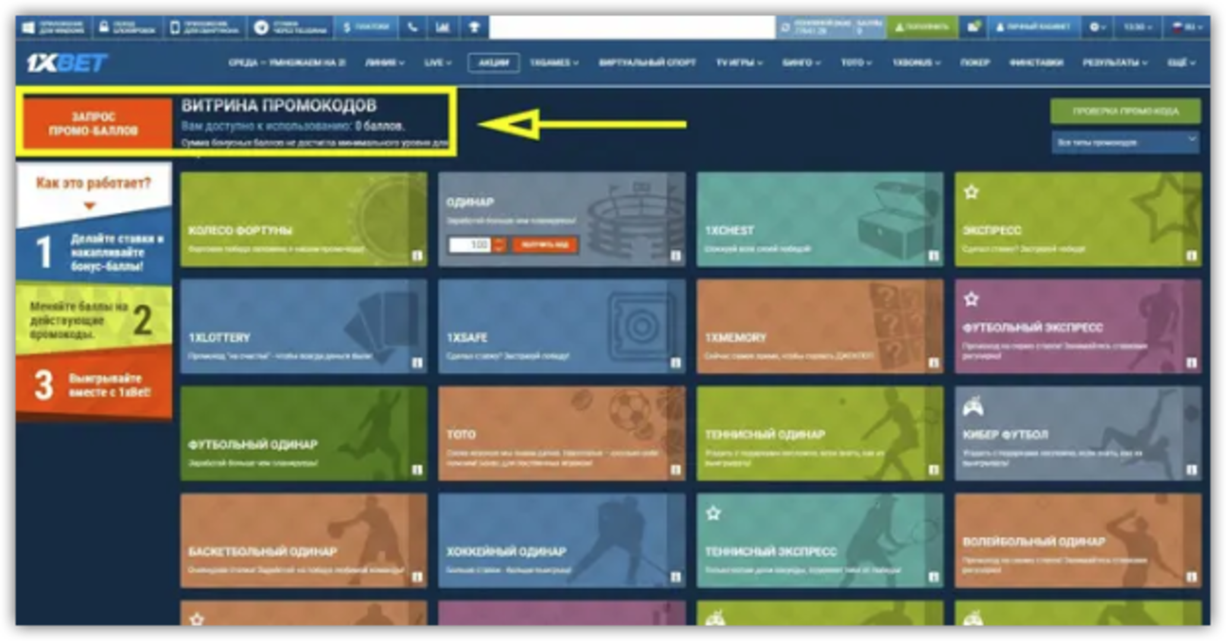This screenshot has height=641, width=1226.
Task: Expand the ТОТО dropdown in navigation
Action: pos(856,62)
